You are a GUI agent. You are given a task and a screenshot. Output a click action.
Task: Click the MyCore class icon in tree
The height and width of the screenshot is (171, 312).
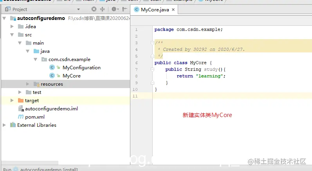pyautogui.click(x=52, y=76)
